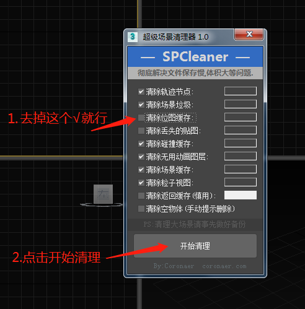The height and width of the screenshot is (309, 305).
Task: Enable 清除丢失的贴图 checkbox
Action: [x=141, y=131]
